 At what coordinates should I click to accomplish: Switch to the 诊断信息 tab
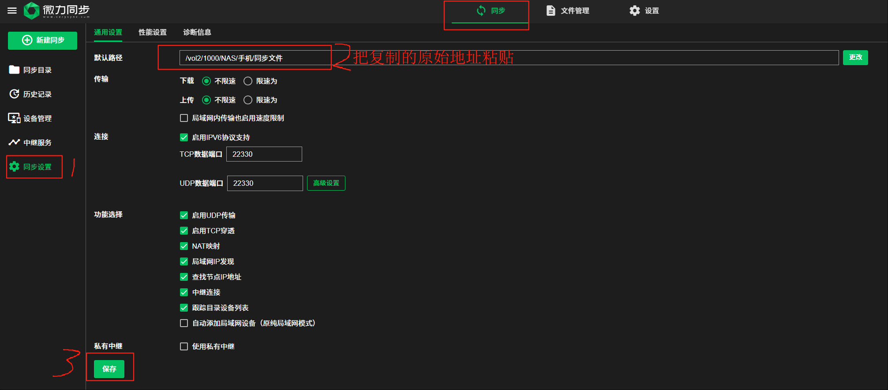(x=197, y=32)
